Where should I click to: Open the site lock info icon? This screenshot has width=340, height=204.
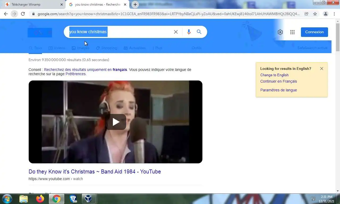click(x=33, y=14)
